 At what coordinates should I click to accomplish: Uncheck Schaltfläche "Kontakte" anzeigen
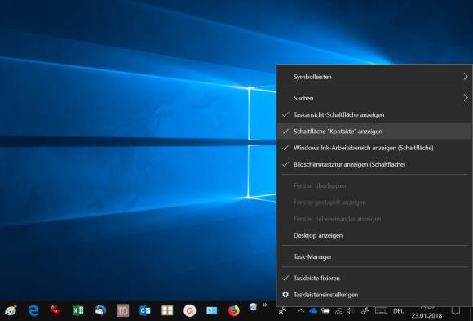pos(374,132)
